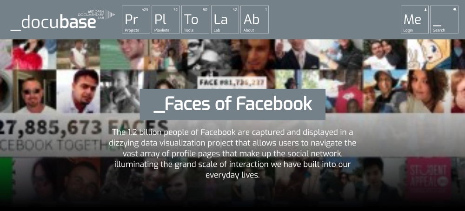Open the Projects tile
This screenshot has width=465, height=211.
pyautogui.click(x=136, y=20)
